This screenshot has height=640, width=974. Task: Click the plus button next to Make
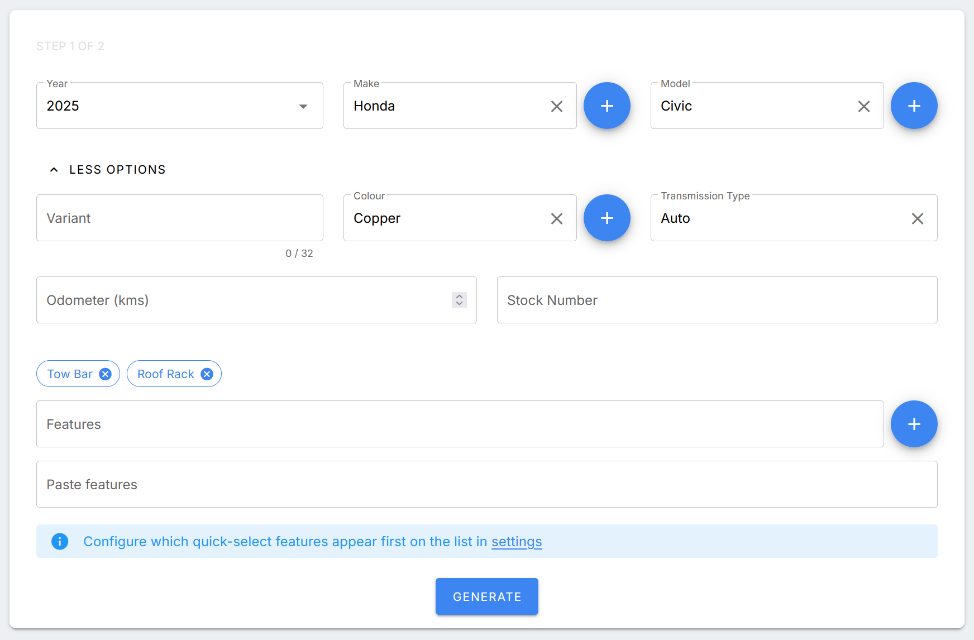[x=607, y=106]
